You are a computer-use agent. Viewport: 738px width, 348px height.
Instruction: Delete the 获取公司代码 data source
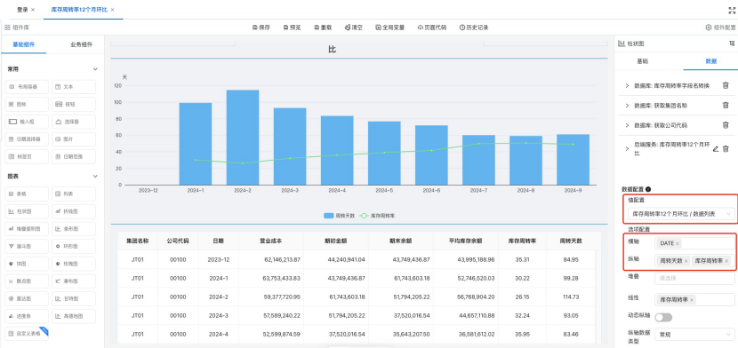pos(726,125)
